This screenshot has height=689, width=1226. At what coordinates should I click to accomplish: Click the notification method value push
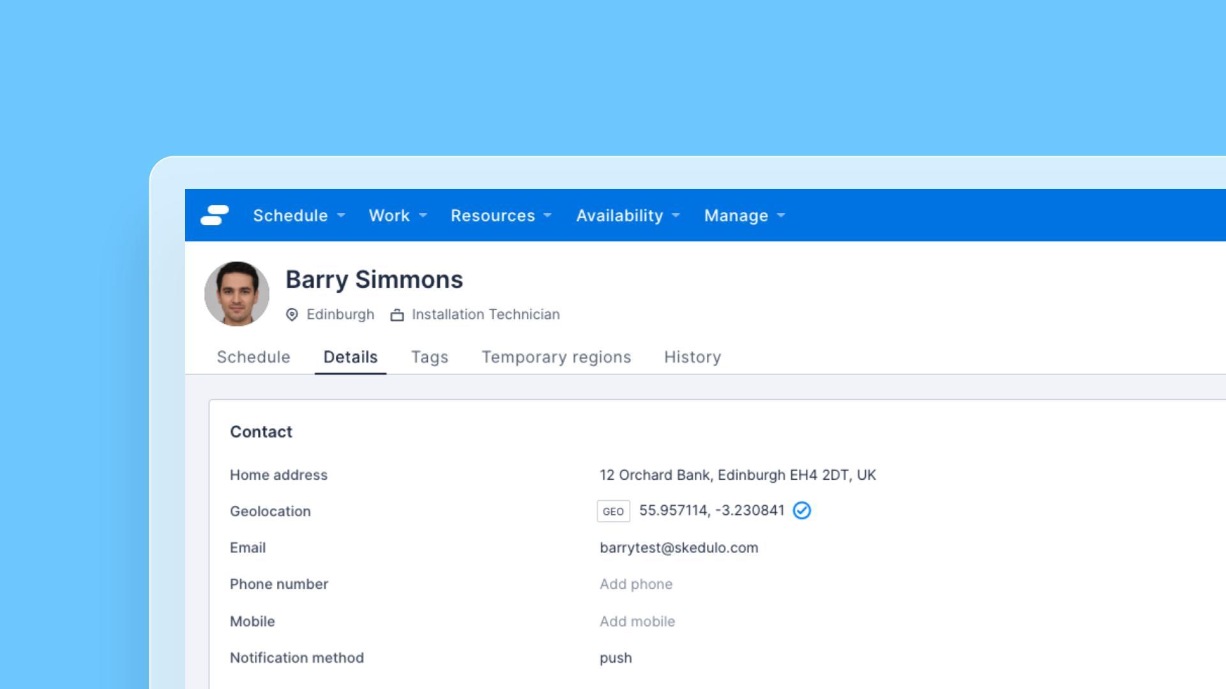point(616,658)
